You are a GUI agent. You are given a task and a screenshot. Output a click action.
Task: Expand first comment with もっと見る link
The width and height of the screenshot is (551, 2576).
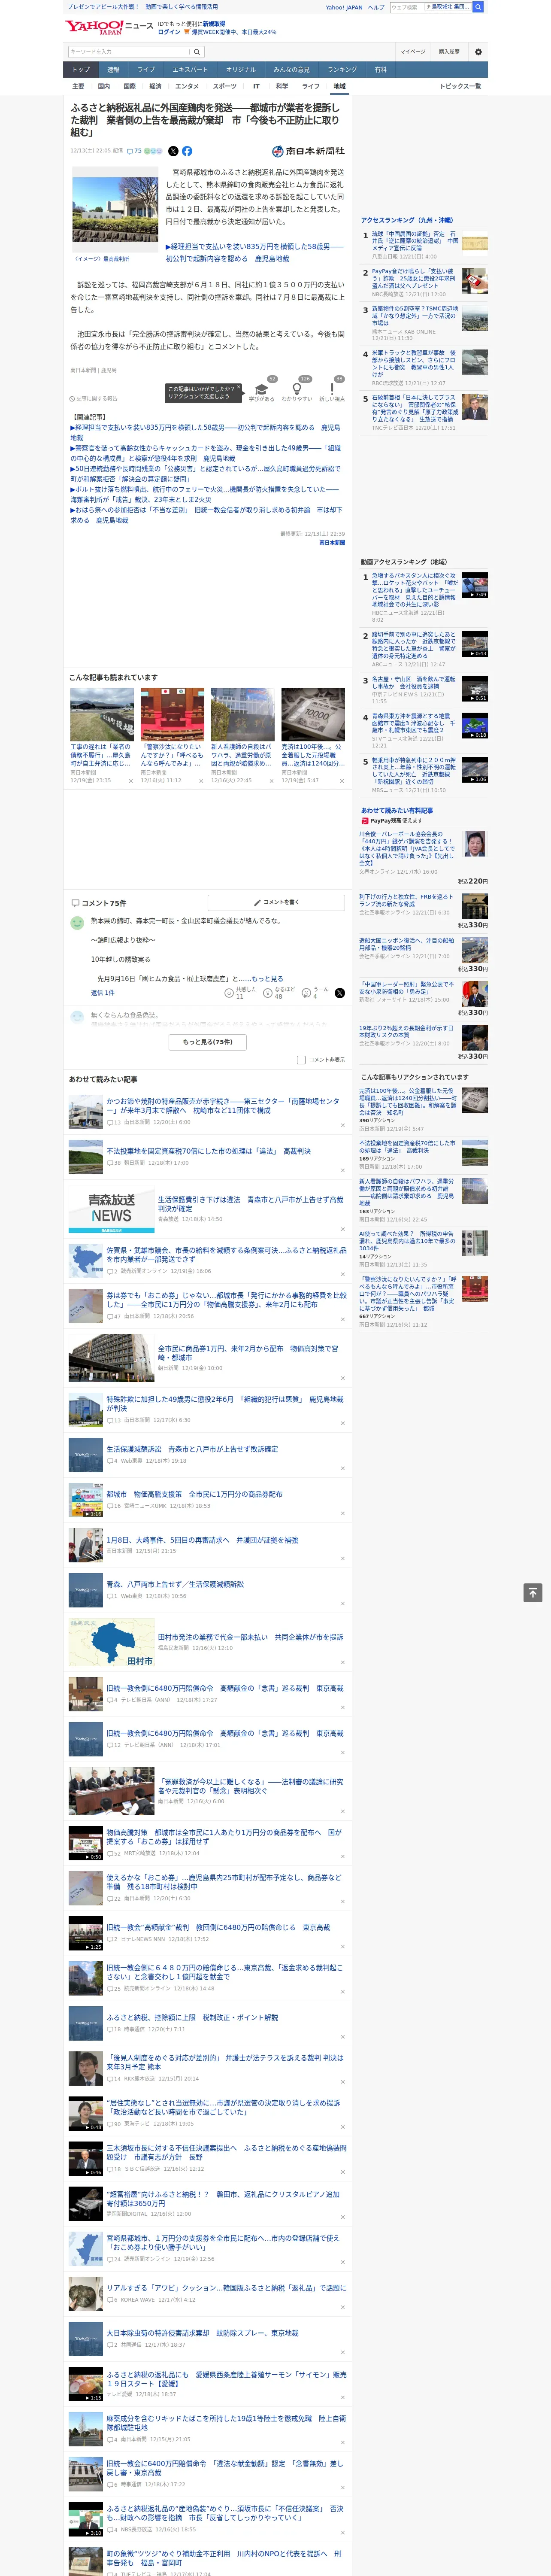267,979
